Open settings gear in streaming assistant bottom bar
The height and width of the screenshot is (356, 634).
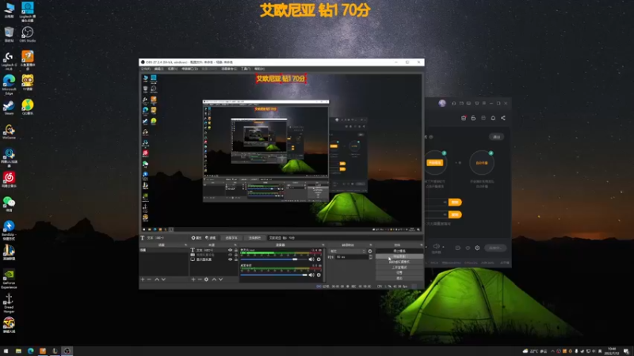click(477, 248)
